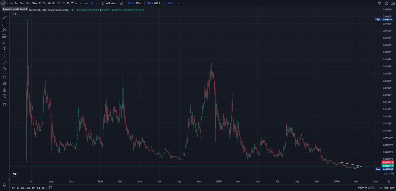396x191 pixels.
Task: Open the object tree layers icon
Action: [x=4, y=185]
